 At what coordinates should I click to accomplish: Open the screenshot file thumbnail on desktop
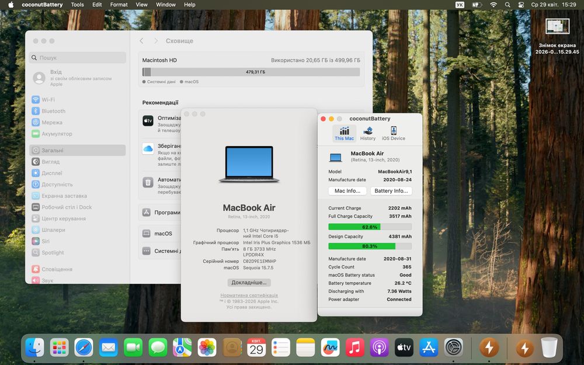[x=557, y=27]
